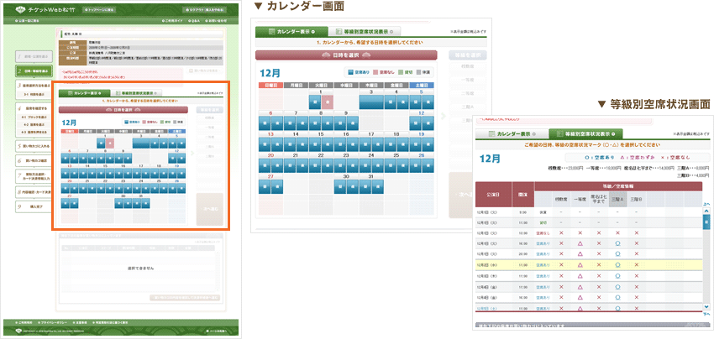Viewport: 714px width, 339px height.
Task: Click the 等級を選択 header in the calendar enlargement
Action: pyautogui.click(x=468, y=55)
